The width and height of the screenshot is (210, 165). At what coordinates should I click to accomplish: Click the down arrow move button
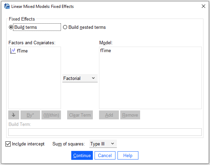tap(14, 115)
